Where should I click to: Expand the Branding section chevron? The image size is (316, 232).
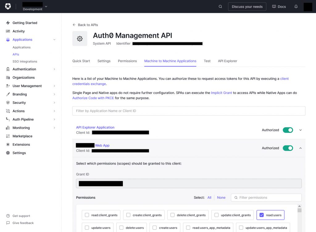point(54,94)
